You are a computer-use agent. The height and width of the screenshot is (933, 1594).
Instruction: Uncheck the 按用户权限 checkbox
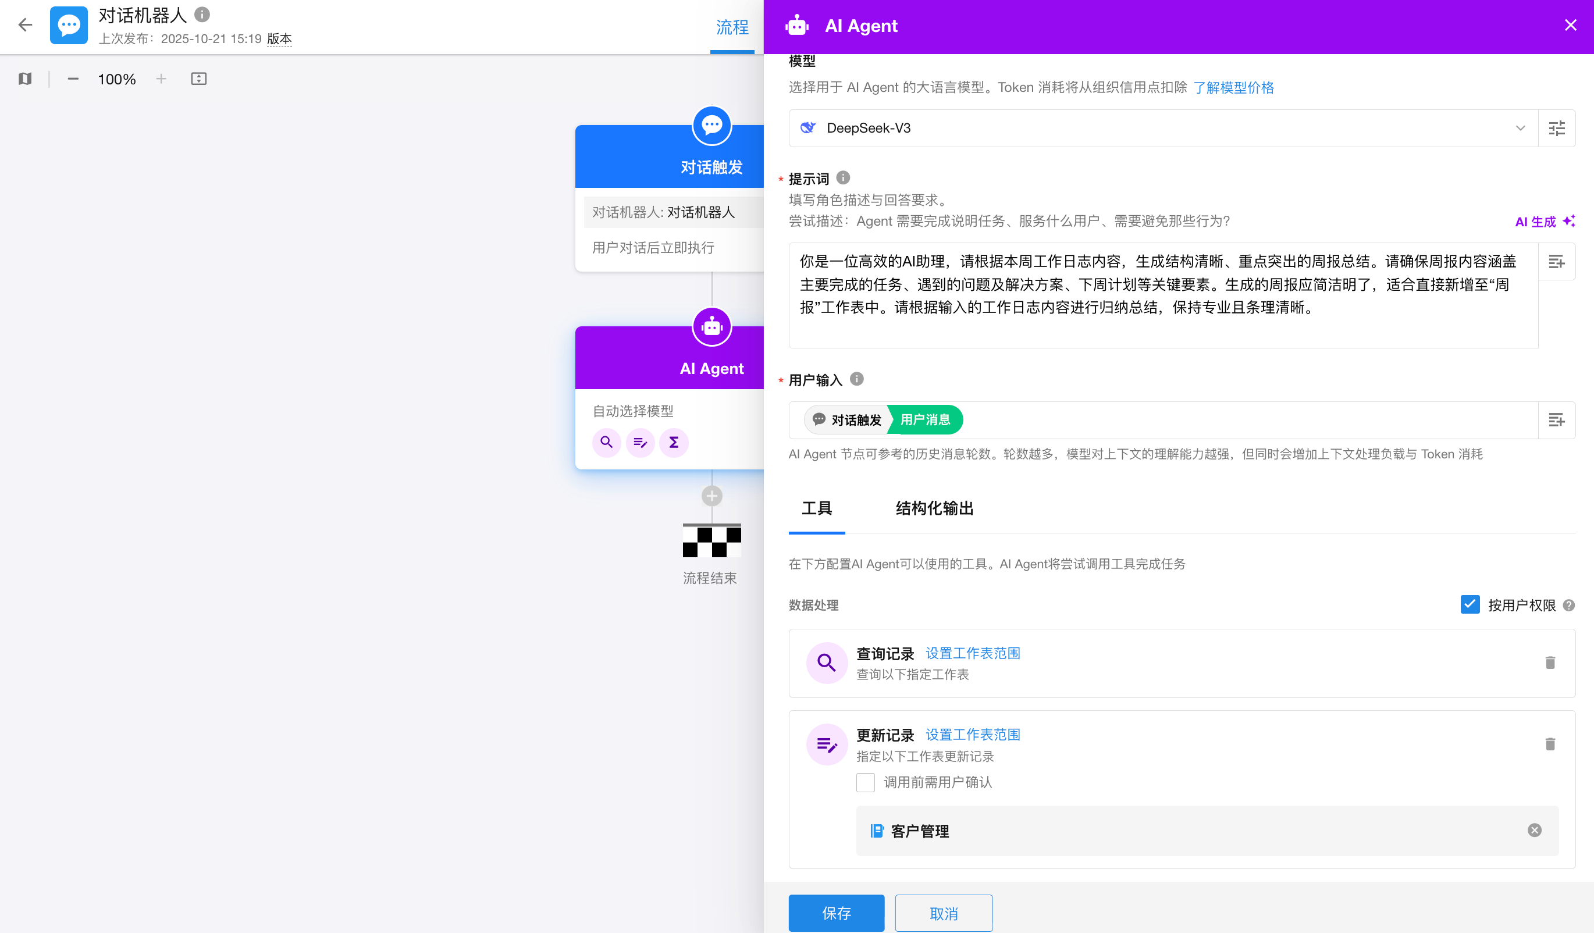click(x=1470, y=605)
